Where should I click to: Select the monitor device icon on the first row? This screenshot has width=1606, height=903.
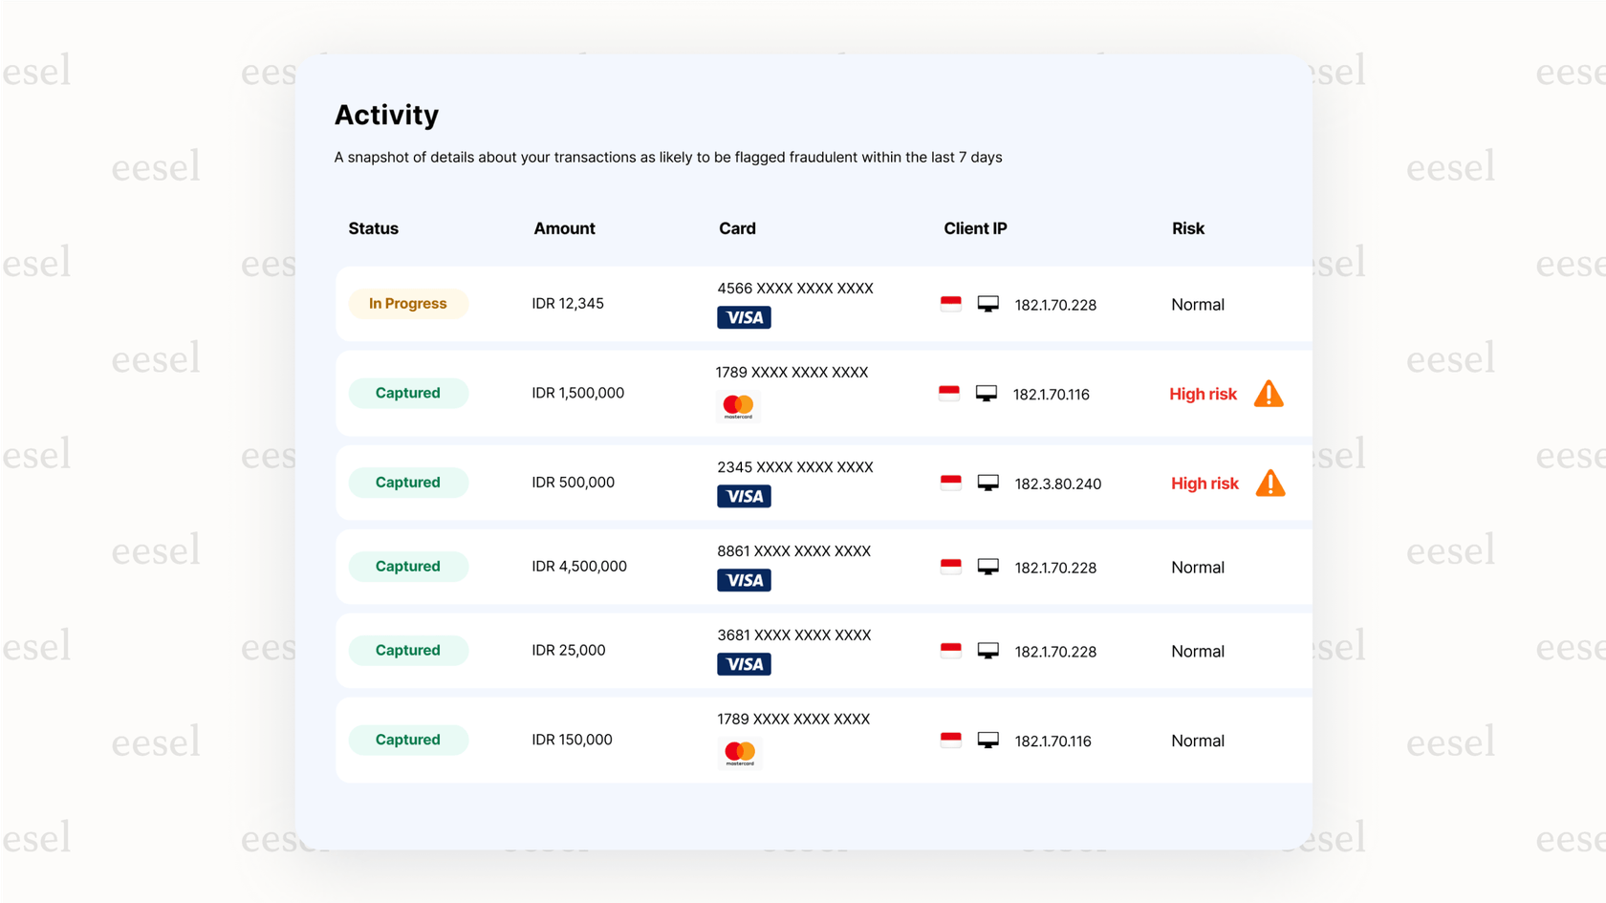coord(987,303)
